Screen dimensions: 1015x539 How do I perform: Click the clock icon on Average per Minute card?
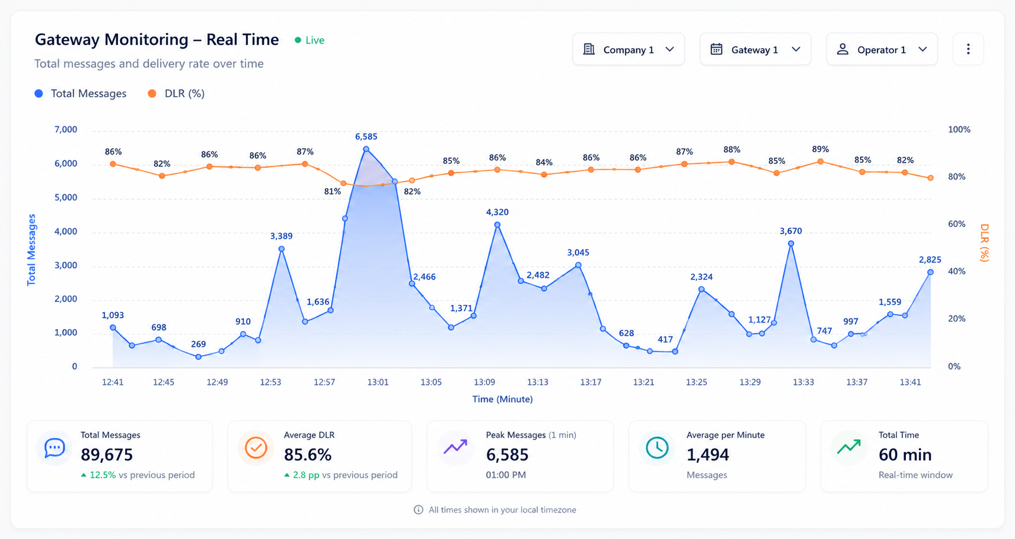pyautogui.click(x=657, y=448)
